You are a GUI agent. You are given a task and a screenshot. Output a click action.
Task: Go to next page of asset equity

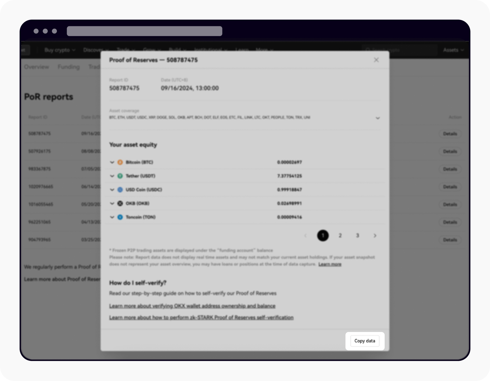375,236
